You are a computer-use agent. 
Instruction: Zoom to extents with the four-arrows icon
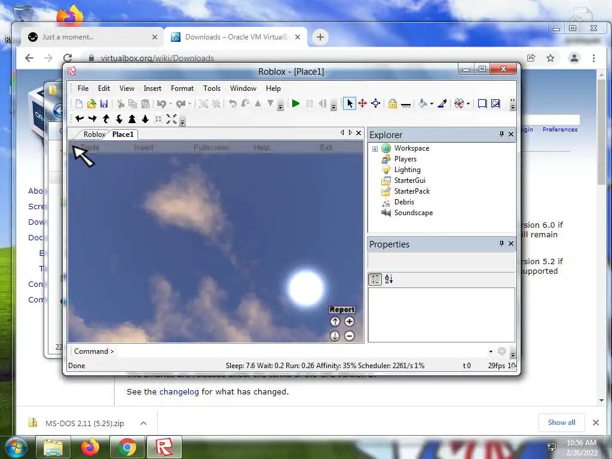pos(172,119)
